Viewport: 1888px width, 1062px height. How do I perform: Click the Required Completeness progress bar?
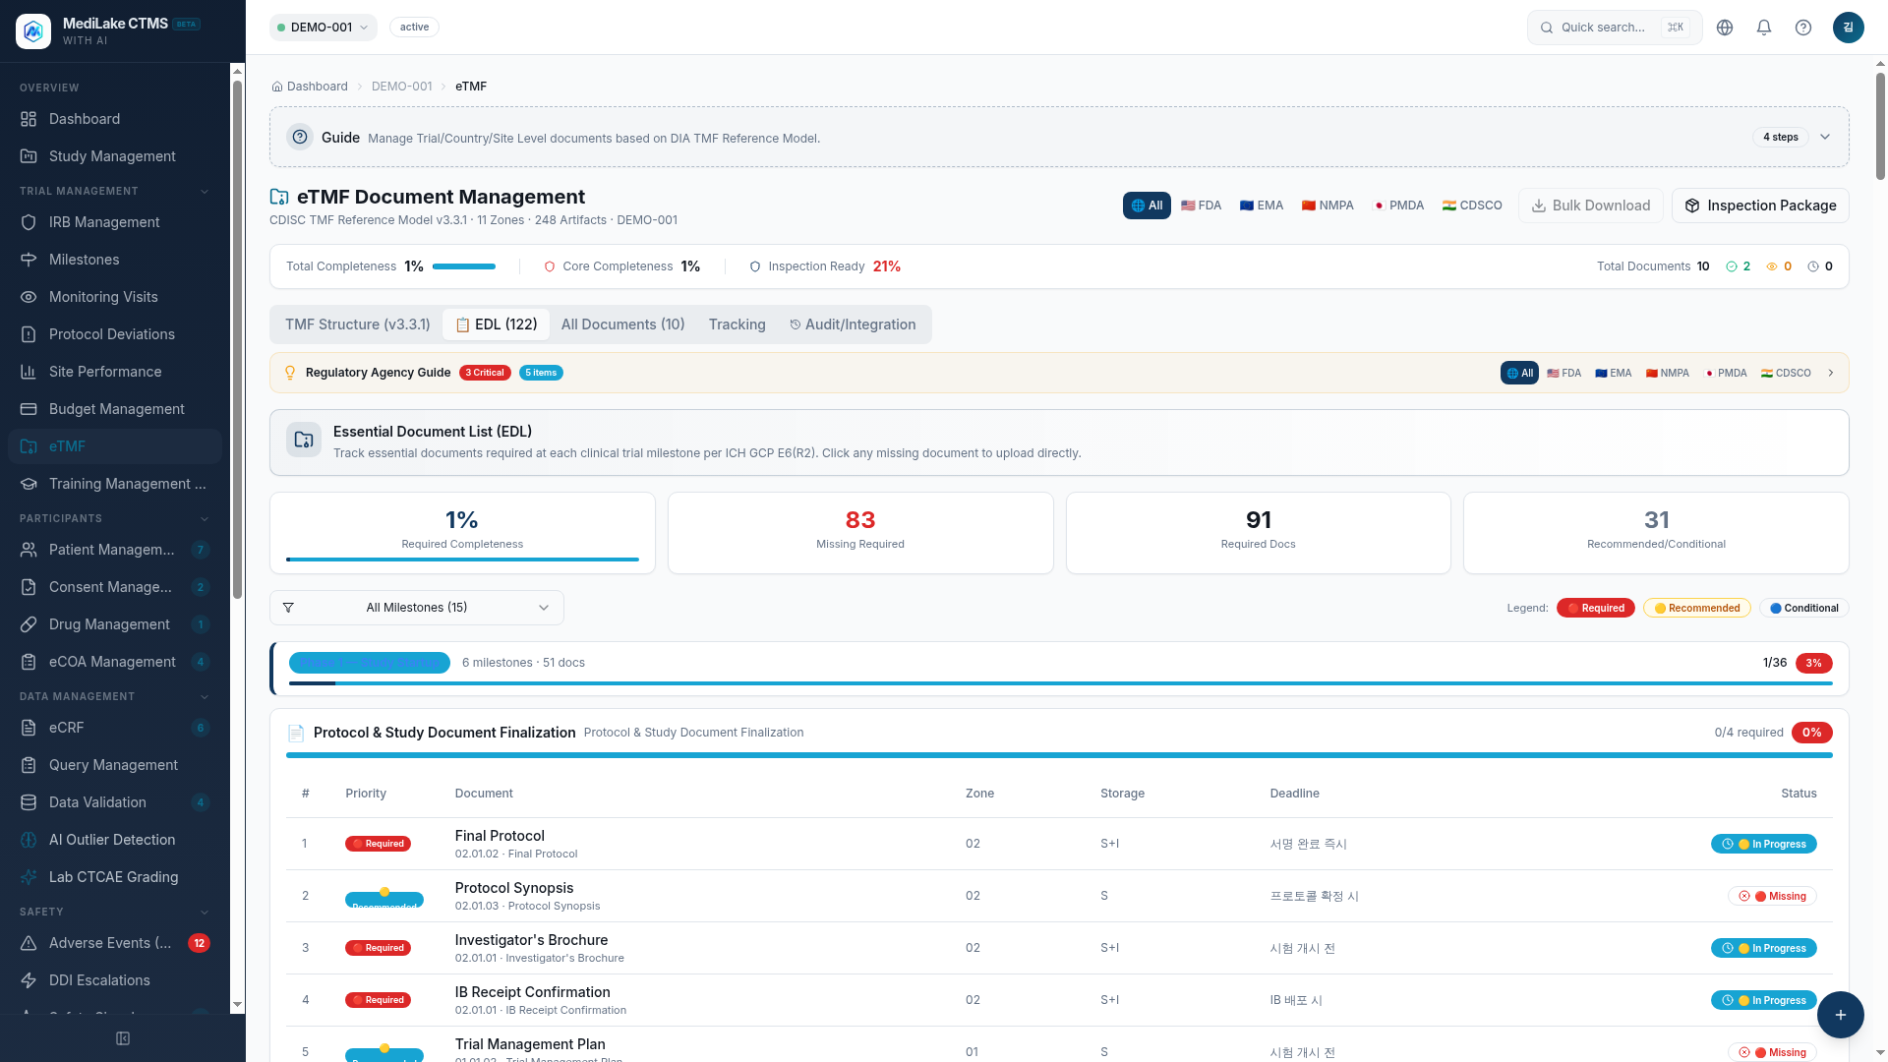pyautogui.click(x=462, y=560)
